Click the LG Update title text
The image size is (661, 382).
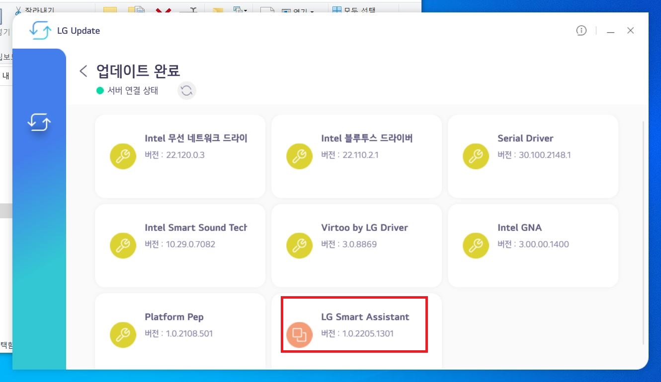[x=79, y=31]
